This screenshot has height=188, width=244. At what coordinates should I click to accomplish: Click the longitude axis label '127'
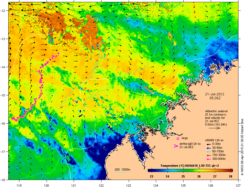tap(238, 185)
